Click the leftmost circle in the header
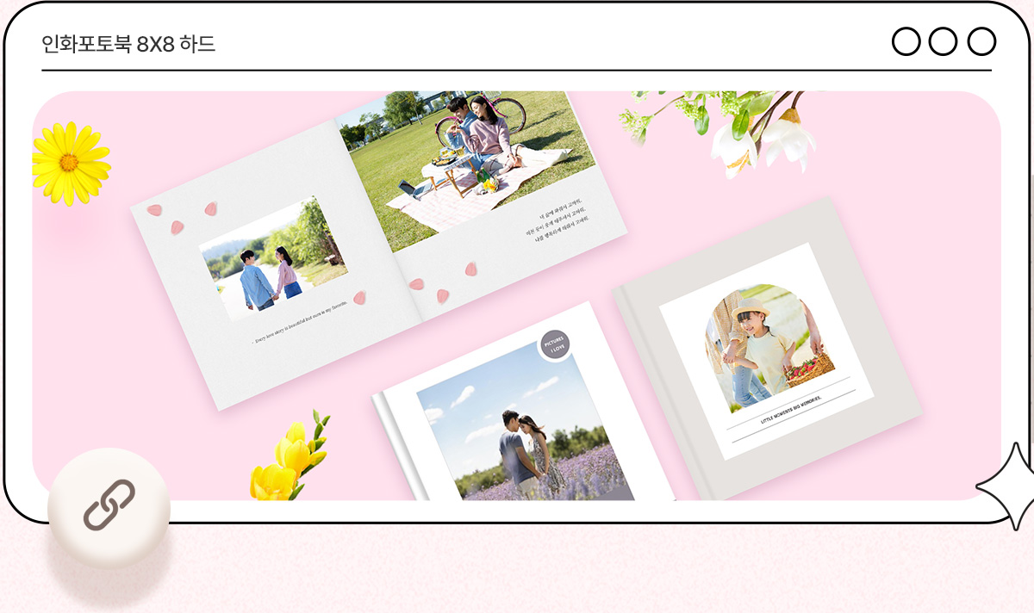Viewport: 1034px width, 613px height. pos(906,41)
